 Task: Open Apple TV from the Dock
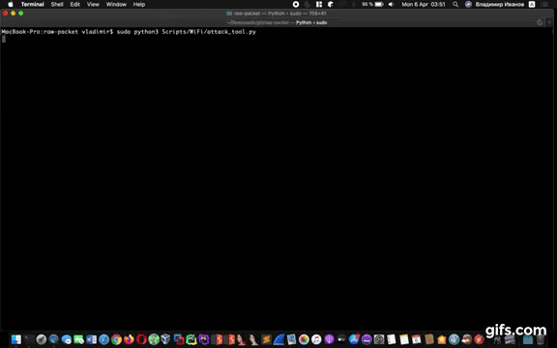[341, 339]
